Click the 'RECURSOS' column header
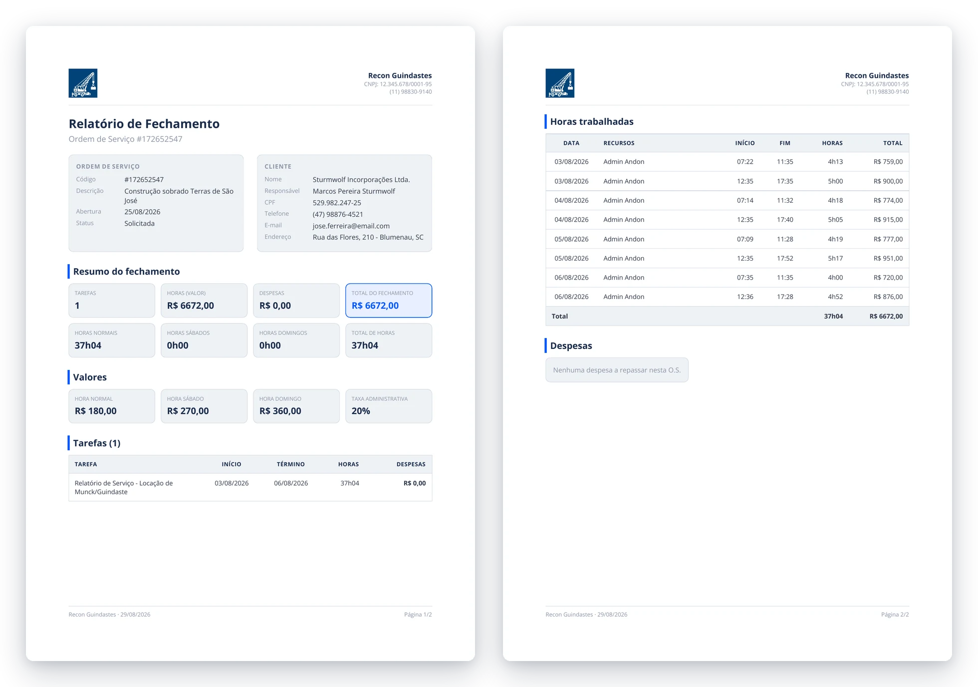 pyautogui.click(x=619, y=143)
